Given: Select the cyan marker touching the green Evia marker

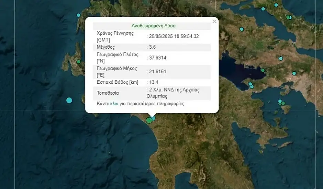Looking at the screenshot, I should click(x=290, y=18).
